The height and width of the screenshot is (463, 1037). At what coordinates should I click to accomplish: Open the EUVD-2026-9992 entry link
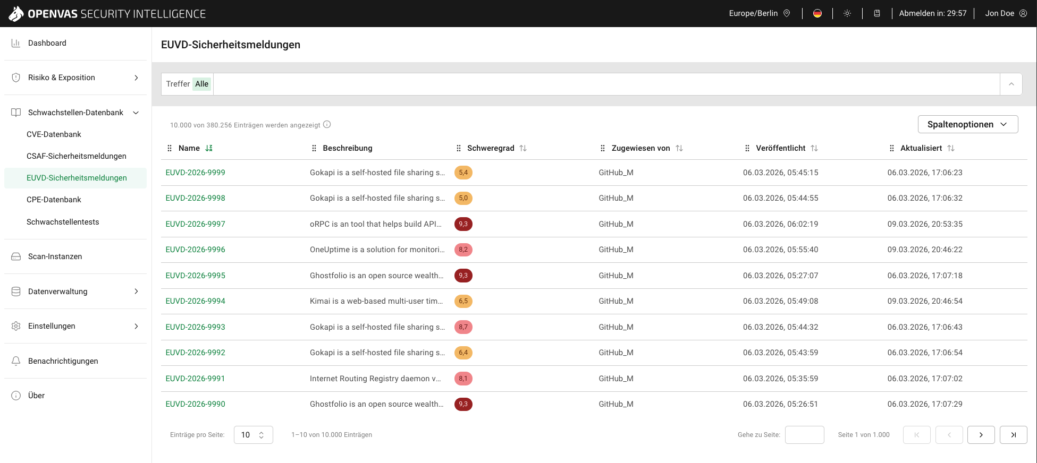[196, 353]
